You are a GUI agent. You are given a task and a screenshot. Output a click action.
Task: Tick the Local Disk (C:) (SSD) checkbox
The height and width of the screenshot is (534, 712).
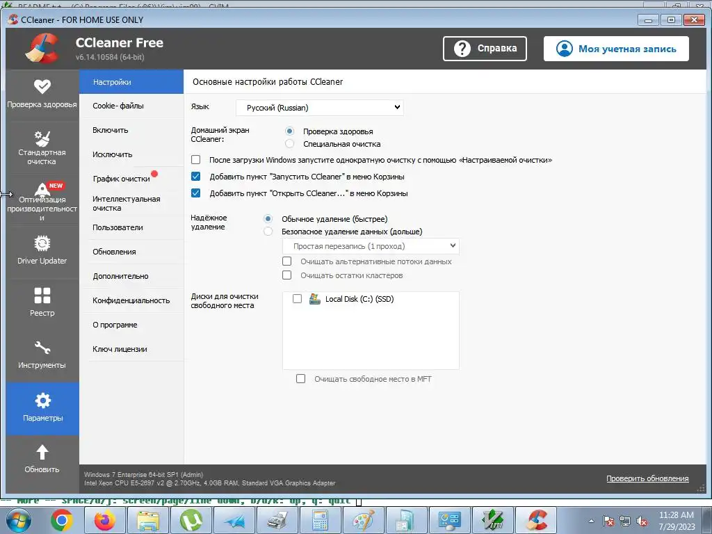[297, 299]
